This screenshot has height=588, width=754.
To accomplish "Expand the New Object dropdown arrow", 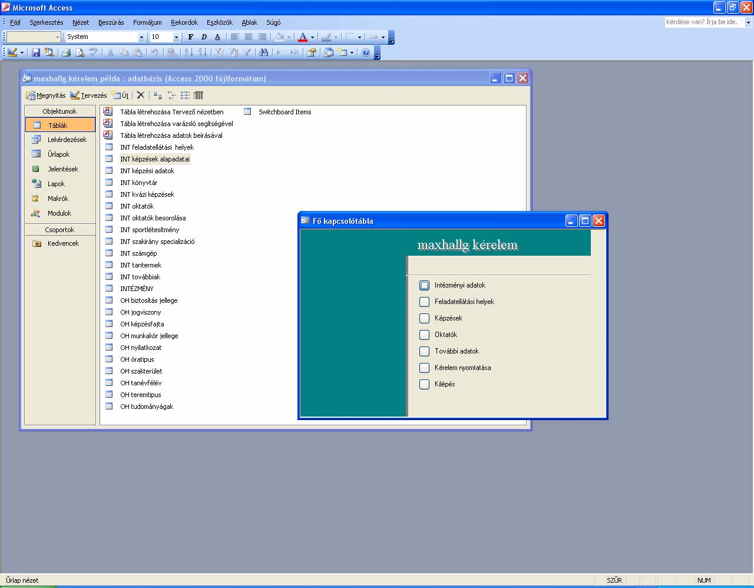I will click(x=352, y=52).
